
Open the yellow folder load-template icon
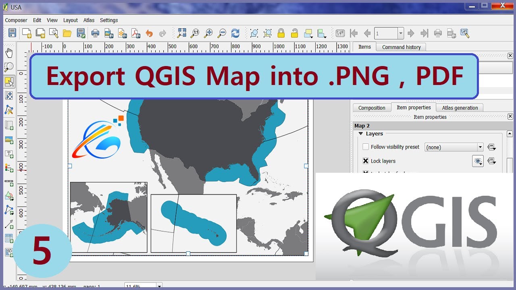tap(67, 33)
